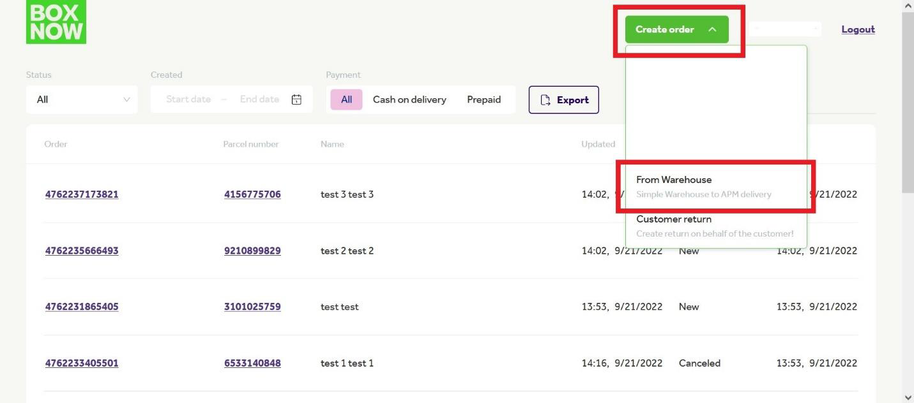Open order 4762237173821

coord(82,194)
